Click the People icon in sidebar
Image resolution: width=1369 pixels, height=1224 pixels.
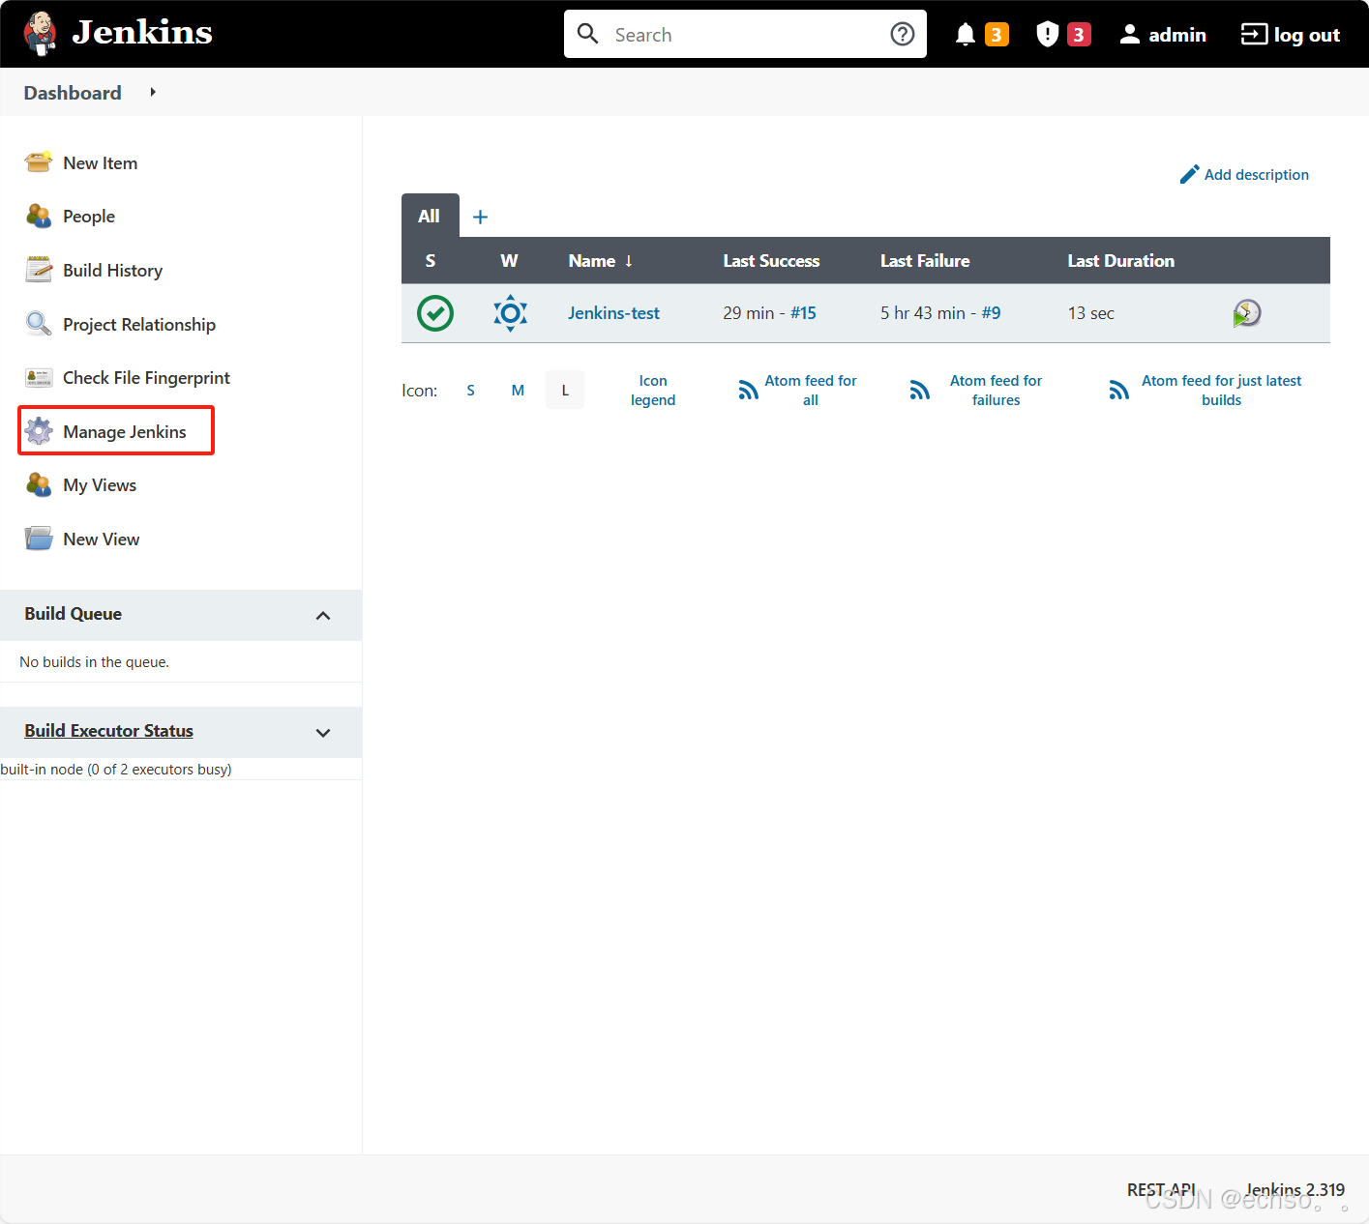point(39,216)
